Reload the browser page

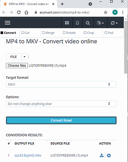click(x=19, y=12)
